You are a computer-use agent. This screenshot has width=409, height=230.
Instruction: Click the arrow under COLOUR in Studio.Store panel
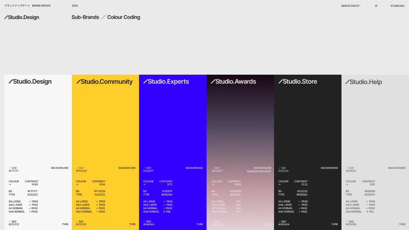coord(279,184)
